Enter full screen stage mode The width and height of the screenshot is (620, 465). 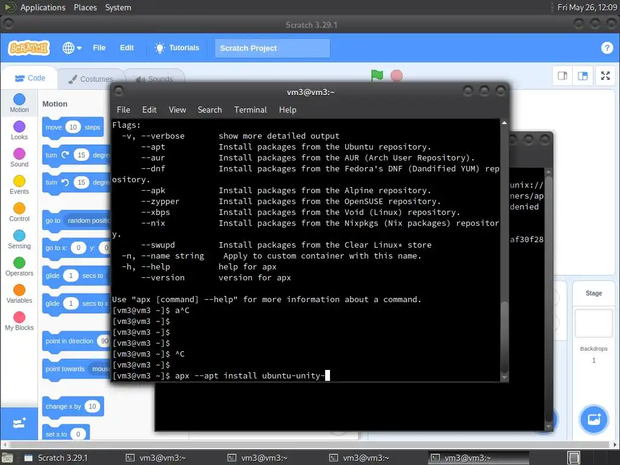[x=605, y=76]
